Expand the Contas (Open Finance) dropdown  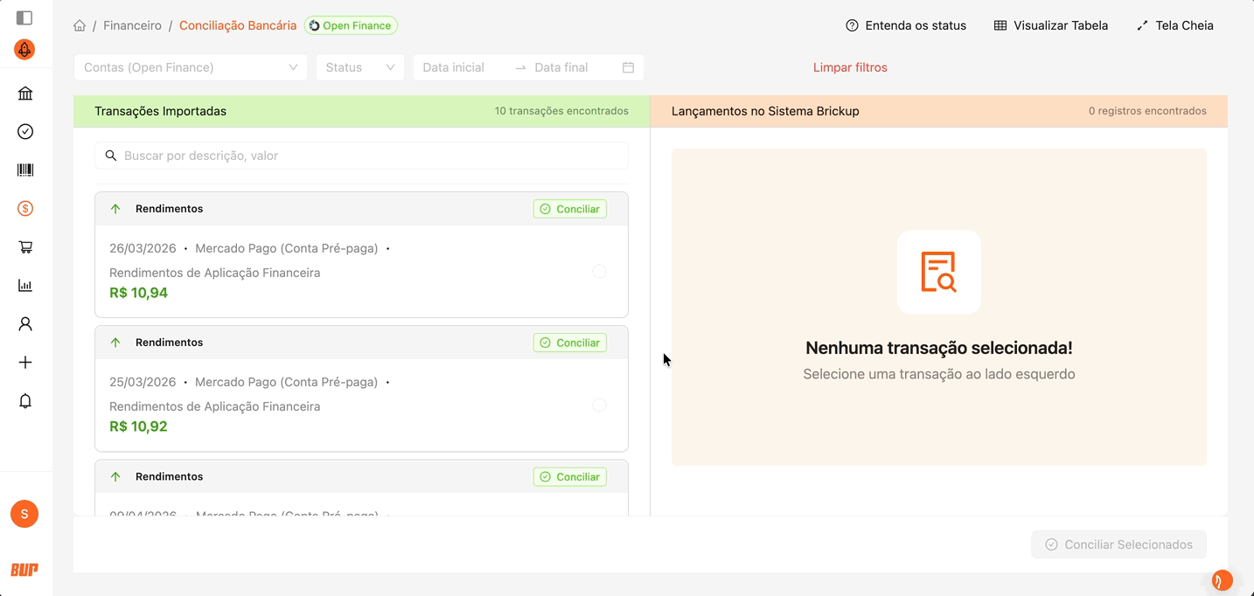[x=191, y=67]
